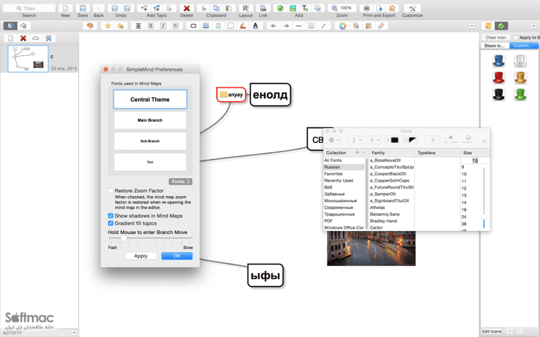Toggle the cloud mind maps view button
540x337 pixels.
23,26
